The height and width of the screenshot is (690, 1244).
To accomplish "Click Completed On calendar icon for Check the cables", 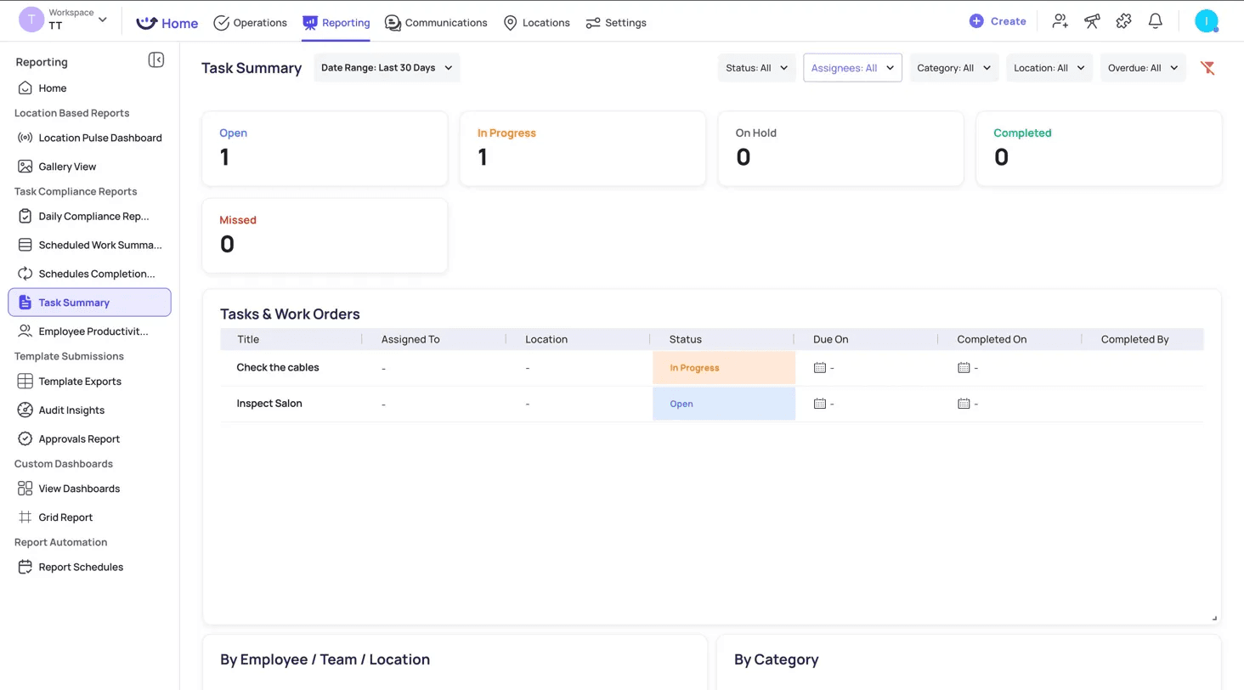I will click(x=964, y=368).
